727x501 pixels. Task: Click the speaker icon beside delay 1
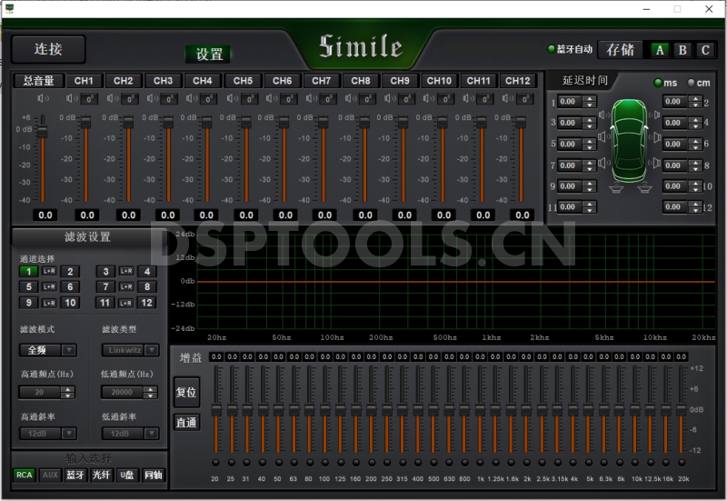click(603, 114)
